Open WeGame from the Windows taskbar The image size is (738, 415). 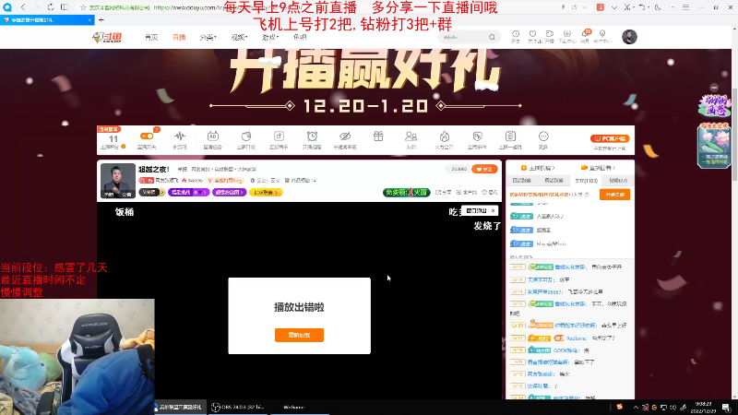[x=299, y=407]
